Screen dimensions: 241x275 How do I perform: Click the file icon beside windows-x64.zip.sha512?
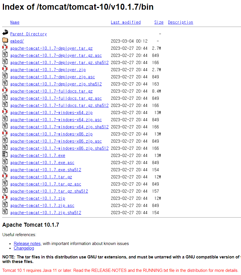point(5,125)
